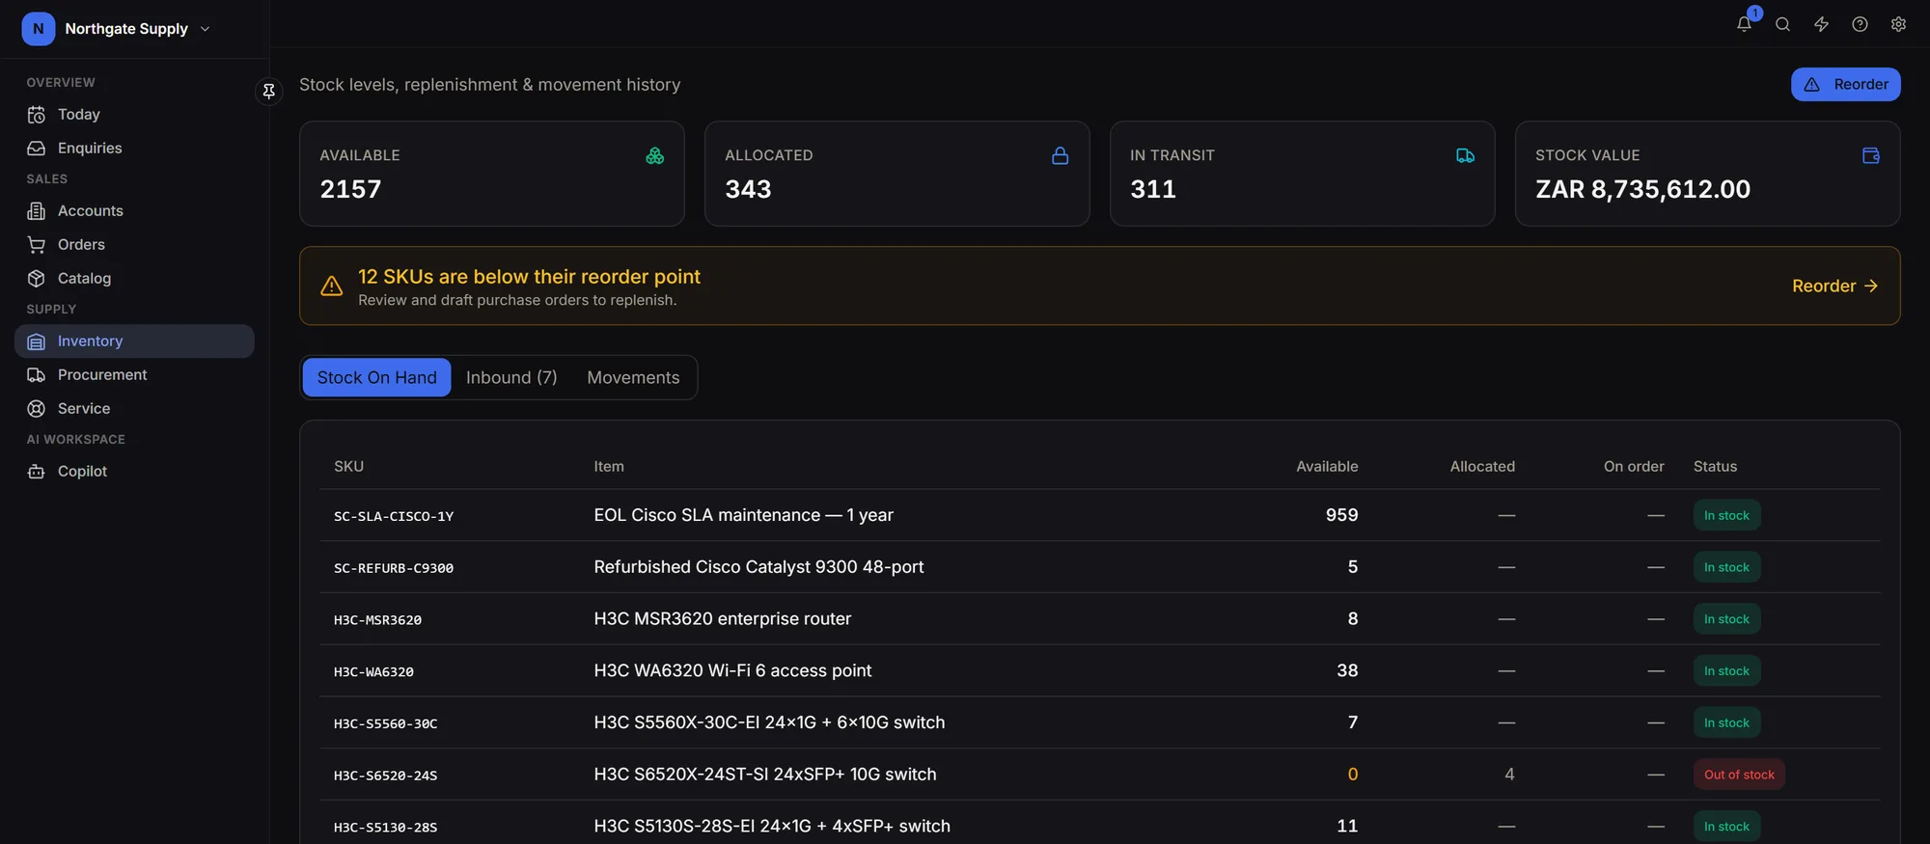The width and height of the screenshot is (1930, 844).
Task: Open the Inbound (7) tab
Action: click(511, 377)
